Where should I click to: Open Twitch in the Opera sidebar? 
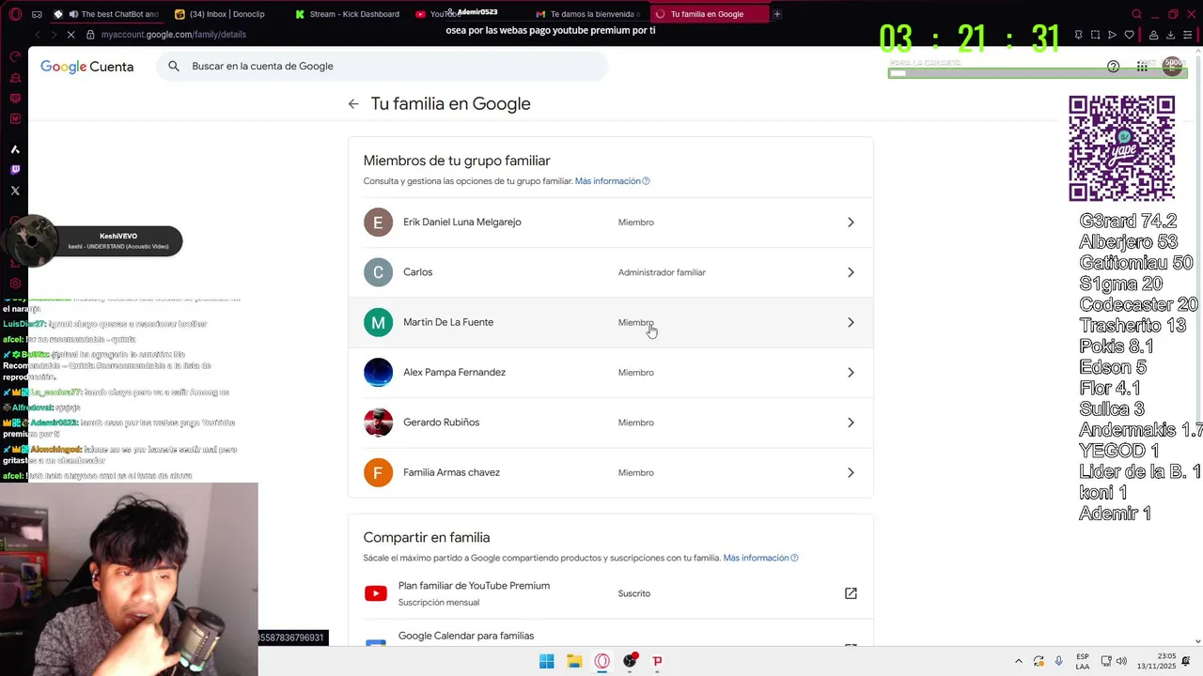pos(15,170)
